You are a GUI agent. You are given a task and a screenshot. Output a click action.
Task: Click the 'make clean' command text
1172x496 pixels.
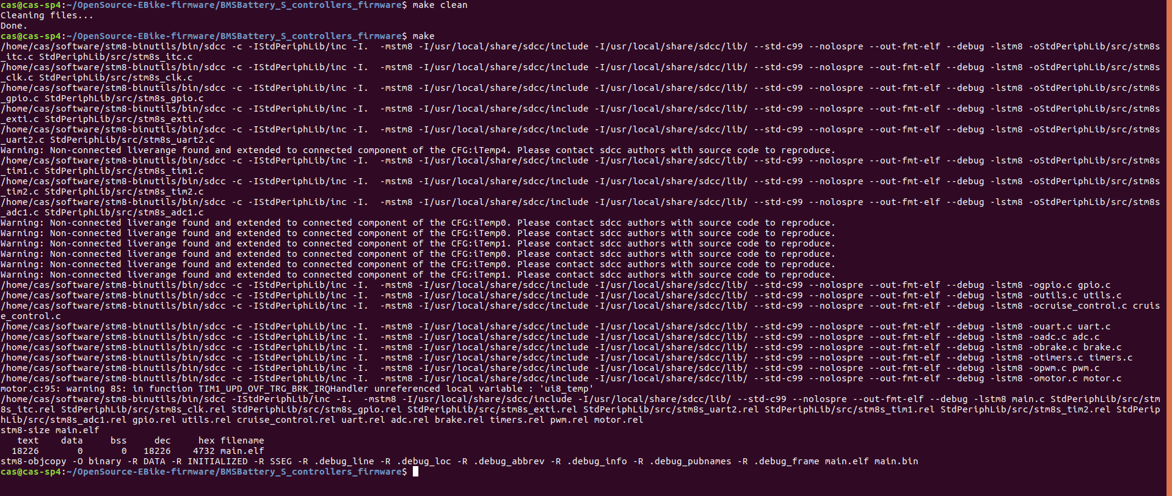(440, 5)
